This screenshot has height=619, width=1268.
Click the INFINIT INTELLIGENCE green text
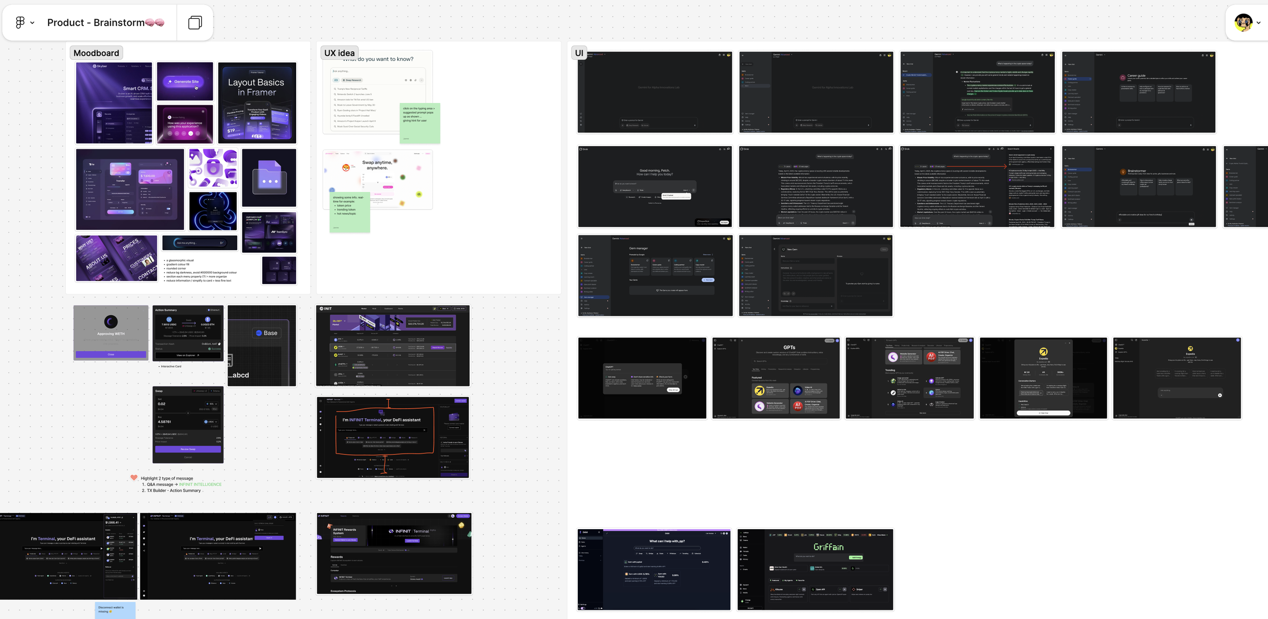[x=200, y=485]
